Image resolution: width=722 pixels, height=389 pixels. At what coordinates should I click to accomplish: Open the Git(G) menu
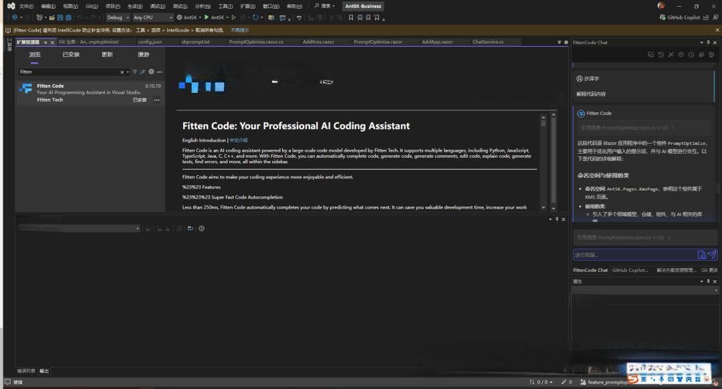pos(92,6)
